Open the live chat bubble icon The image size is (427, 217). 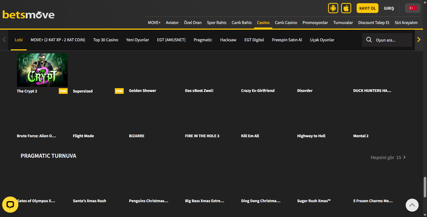tap(10, 205)
